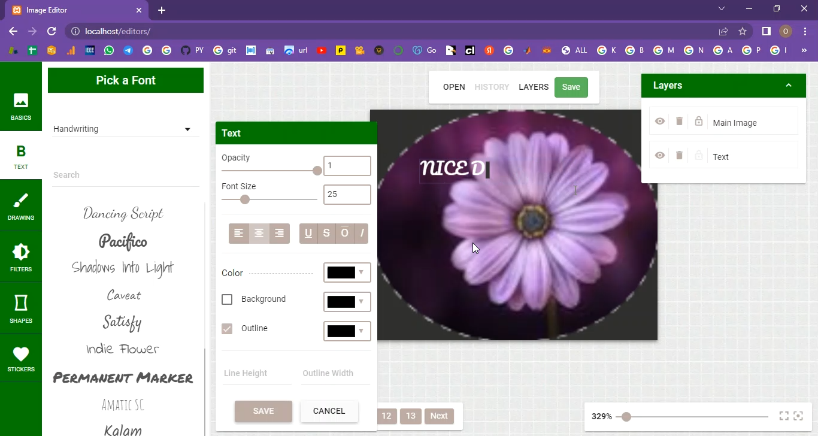The height and width of the screenshot is (436, 818).
Task: Click the OPEN menu item
Action: 454,87
